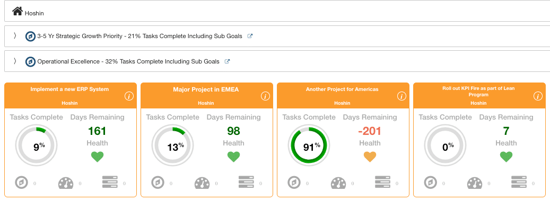This screenshot has width=550, height=201.
Task: Click the goals compass icon in ERP System card
Action: point(21,182)
